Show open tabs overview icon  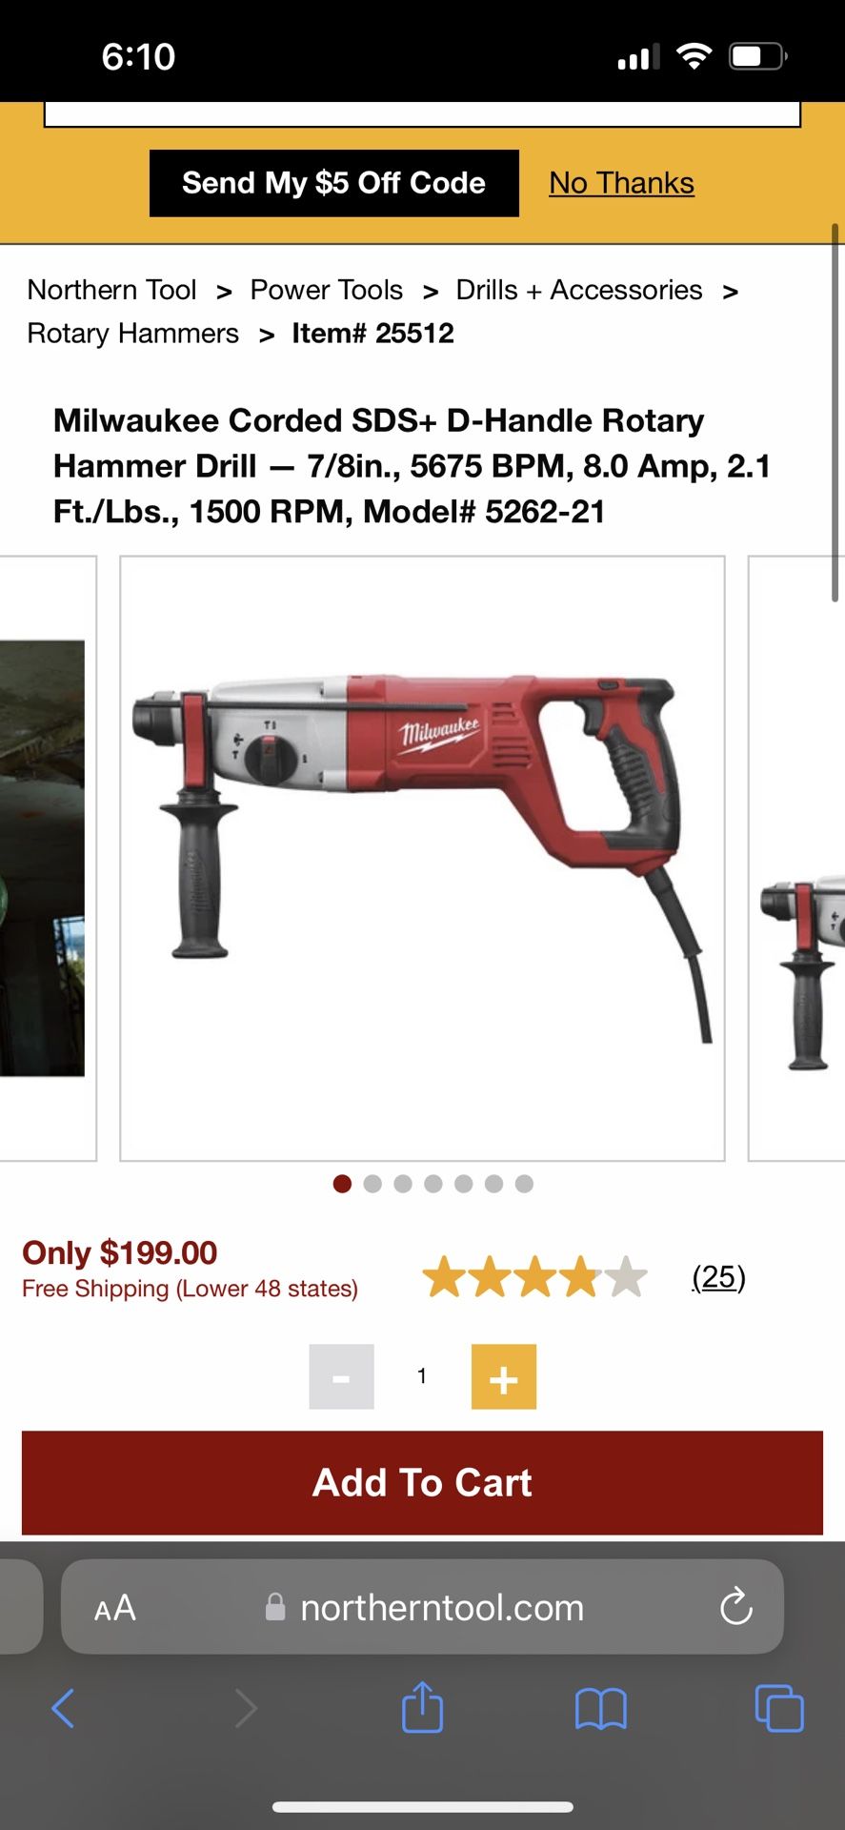(x=778, y=1708)
